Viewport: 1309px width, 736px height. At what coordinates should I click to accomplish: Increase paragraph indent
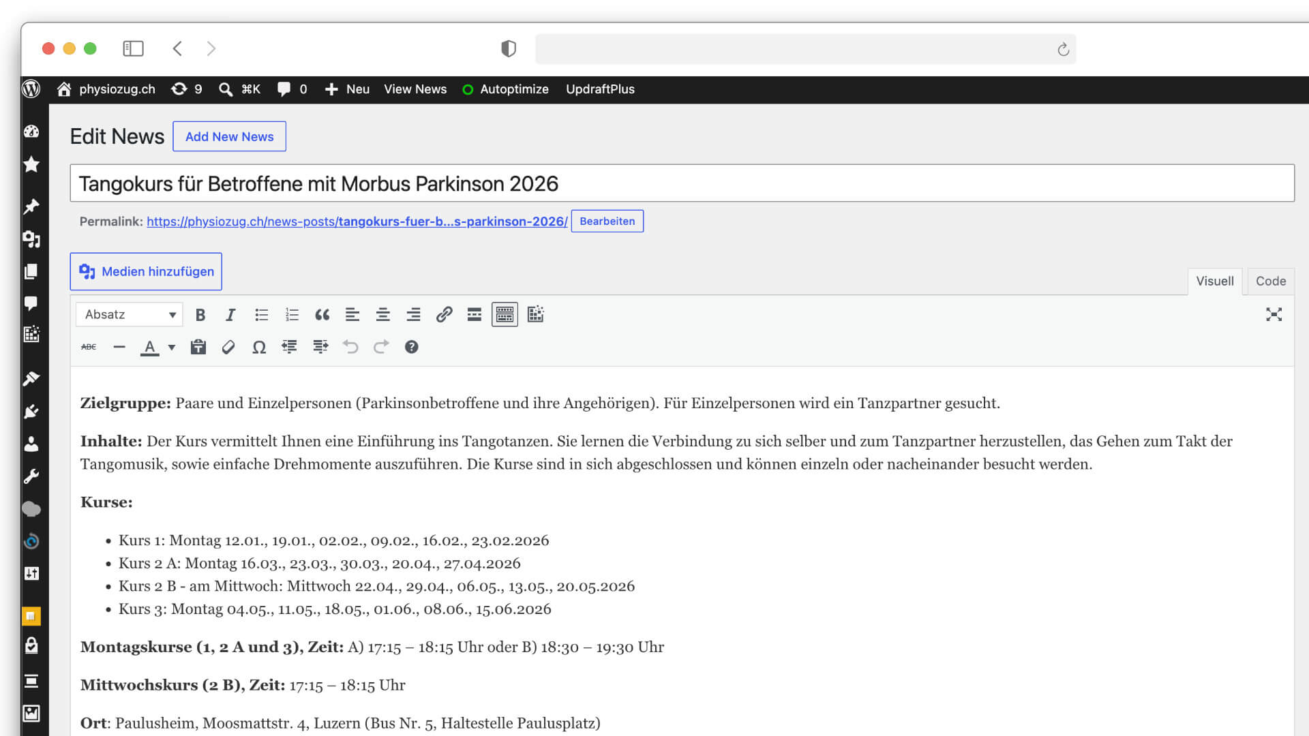click(320, 347)
